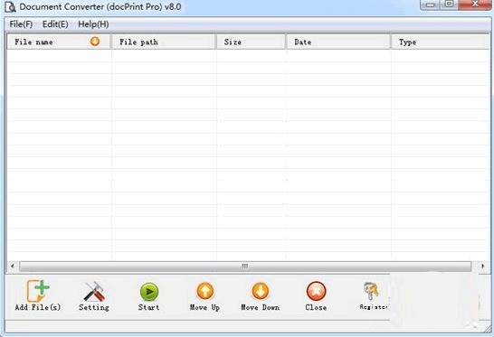Open the Help(H) menu

coord(93,24)
